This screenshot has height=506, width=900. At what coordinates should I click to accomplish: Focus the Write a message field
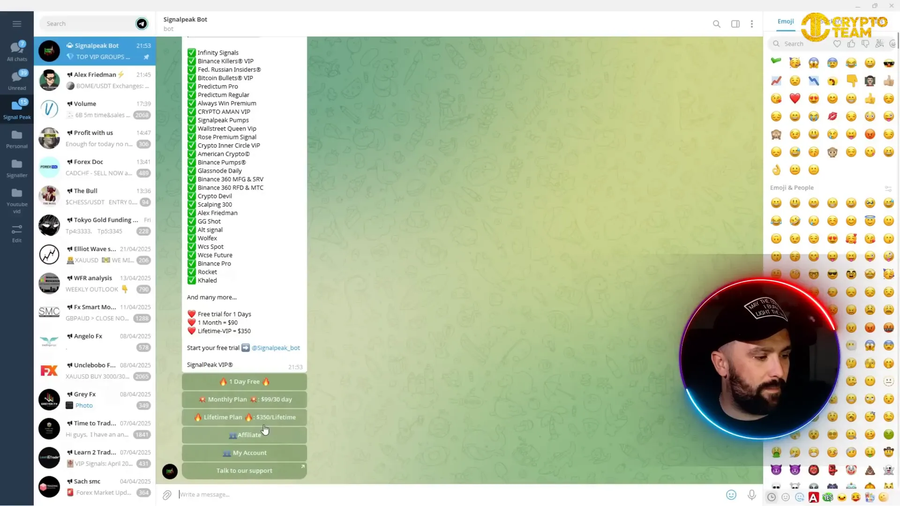[450, 495]
